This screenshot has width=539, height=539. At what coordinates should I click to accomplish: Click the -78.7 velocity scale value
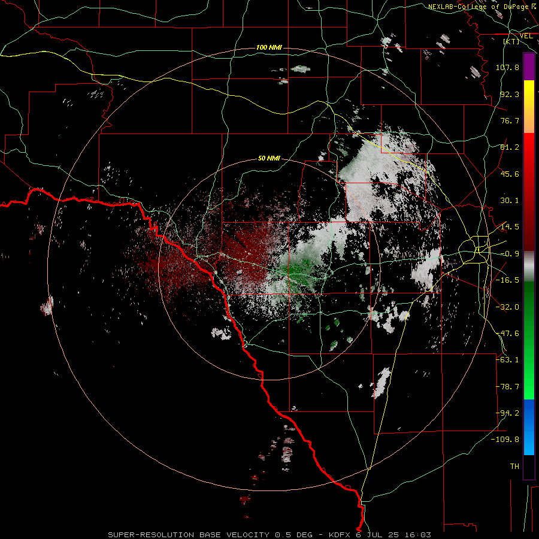(507, 387)
